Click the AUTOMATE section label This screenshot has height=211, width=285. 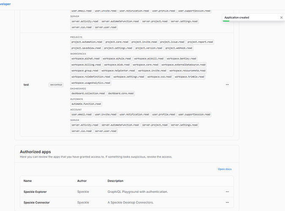coord(77,99)
